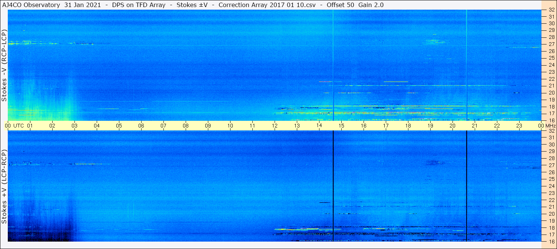Viewport: 557px width, 249px height.
Task: Click hour '22' on the UTC time axis
Action: point(497,126)
